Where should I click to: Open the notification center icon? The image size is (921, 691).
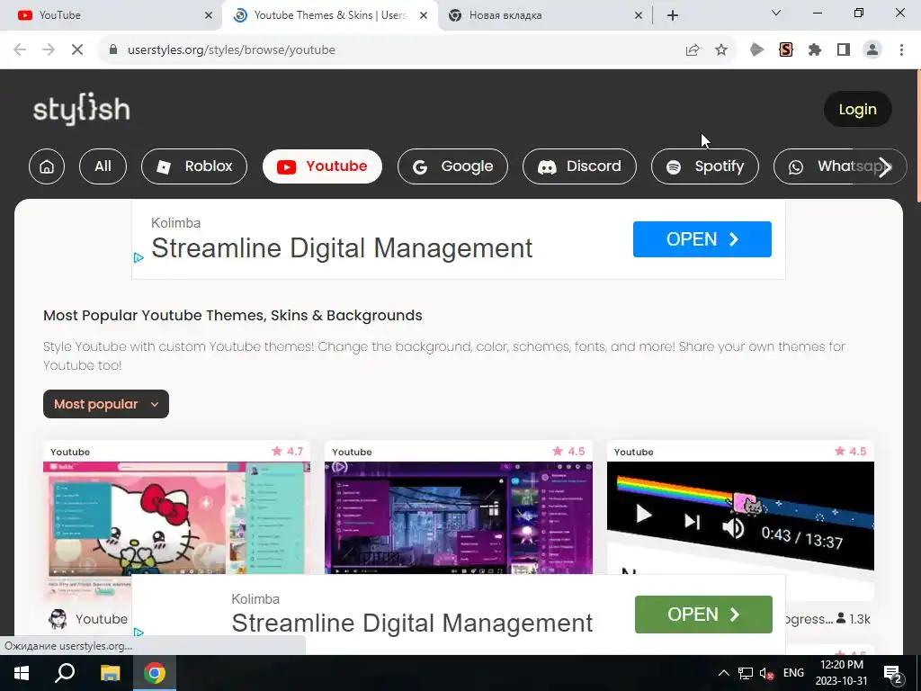coord(893,673)
